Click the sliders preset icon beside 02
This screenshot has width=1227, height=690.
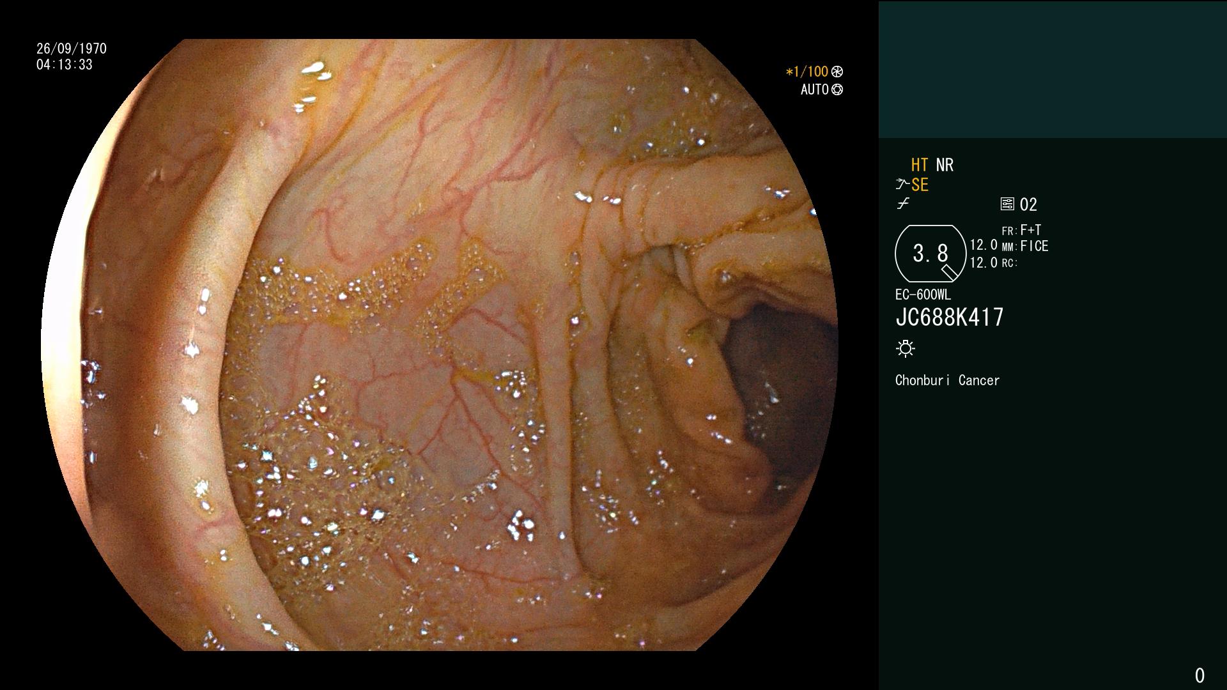tap(1007, 204)
